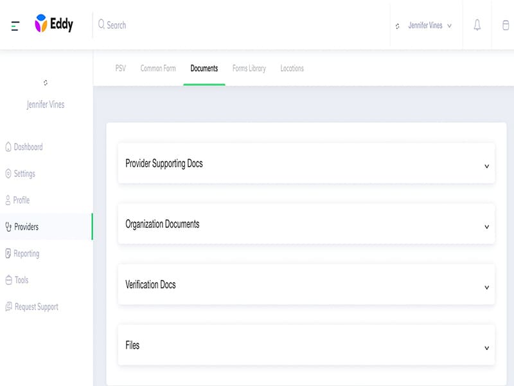Click the Dashboard icon in sidebar
This screenshot has height=386, width=514.
(x=8, y=147)
